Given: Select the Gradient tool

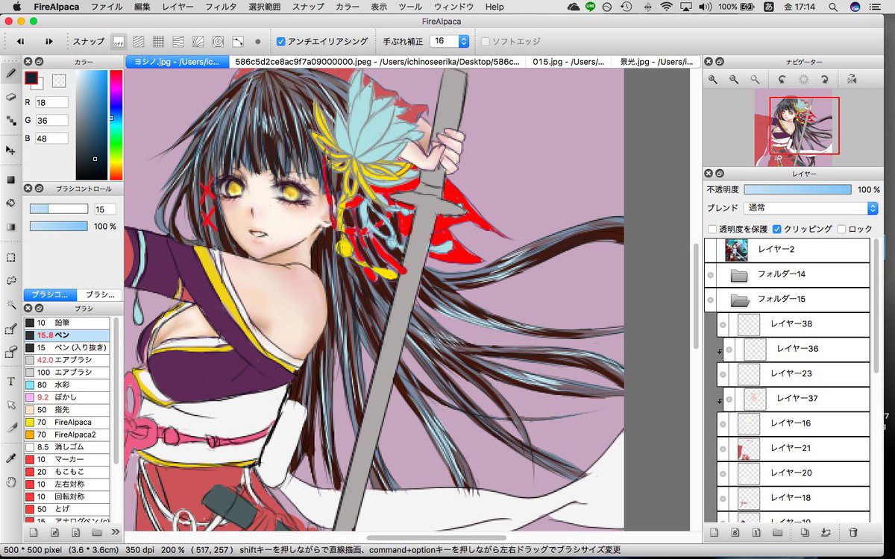Looking at the screenshot, I should [10, 227].
